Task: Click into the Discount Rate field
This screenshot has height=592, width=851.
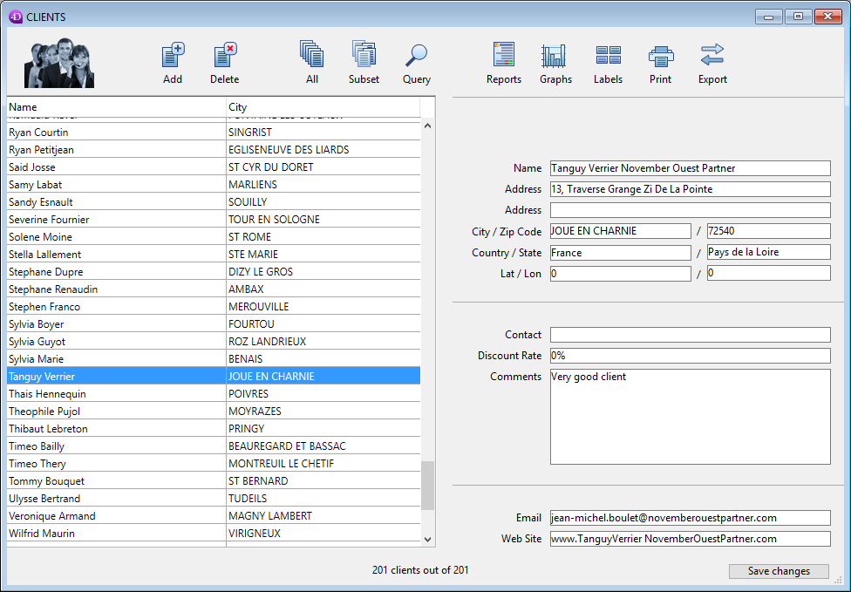Action: pos(690,356)
